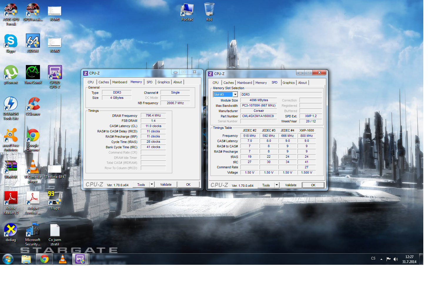Open the Tools dropdown arrow in SPD window
Viewport: 448px width, 296px height.
coord(277,185)
